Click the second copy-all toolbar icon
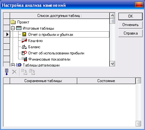This screenshot has width=145, height=130. coord(32,72)
